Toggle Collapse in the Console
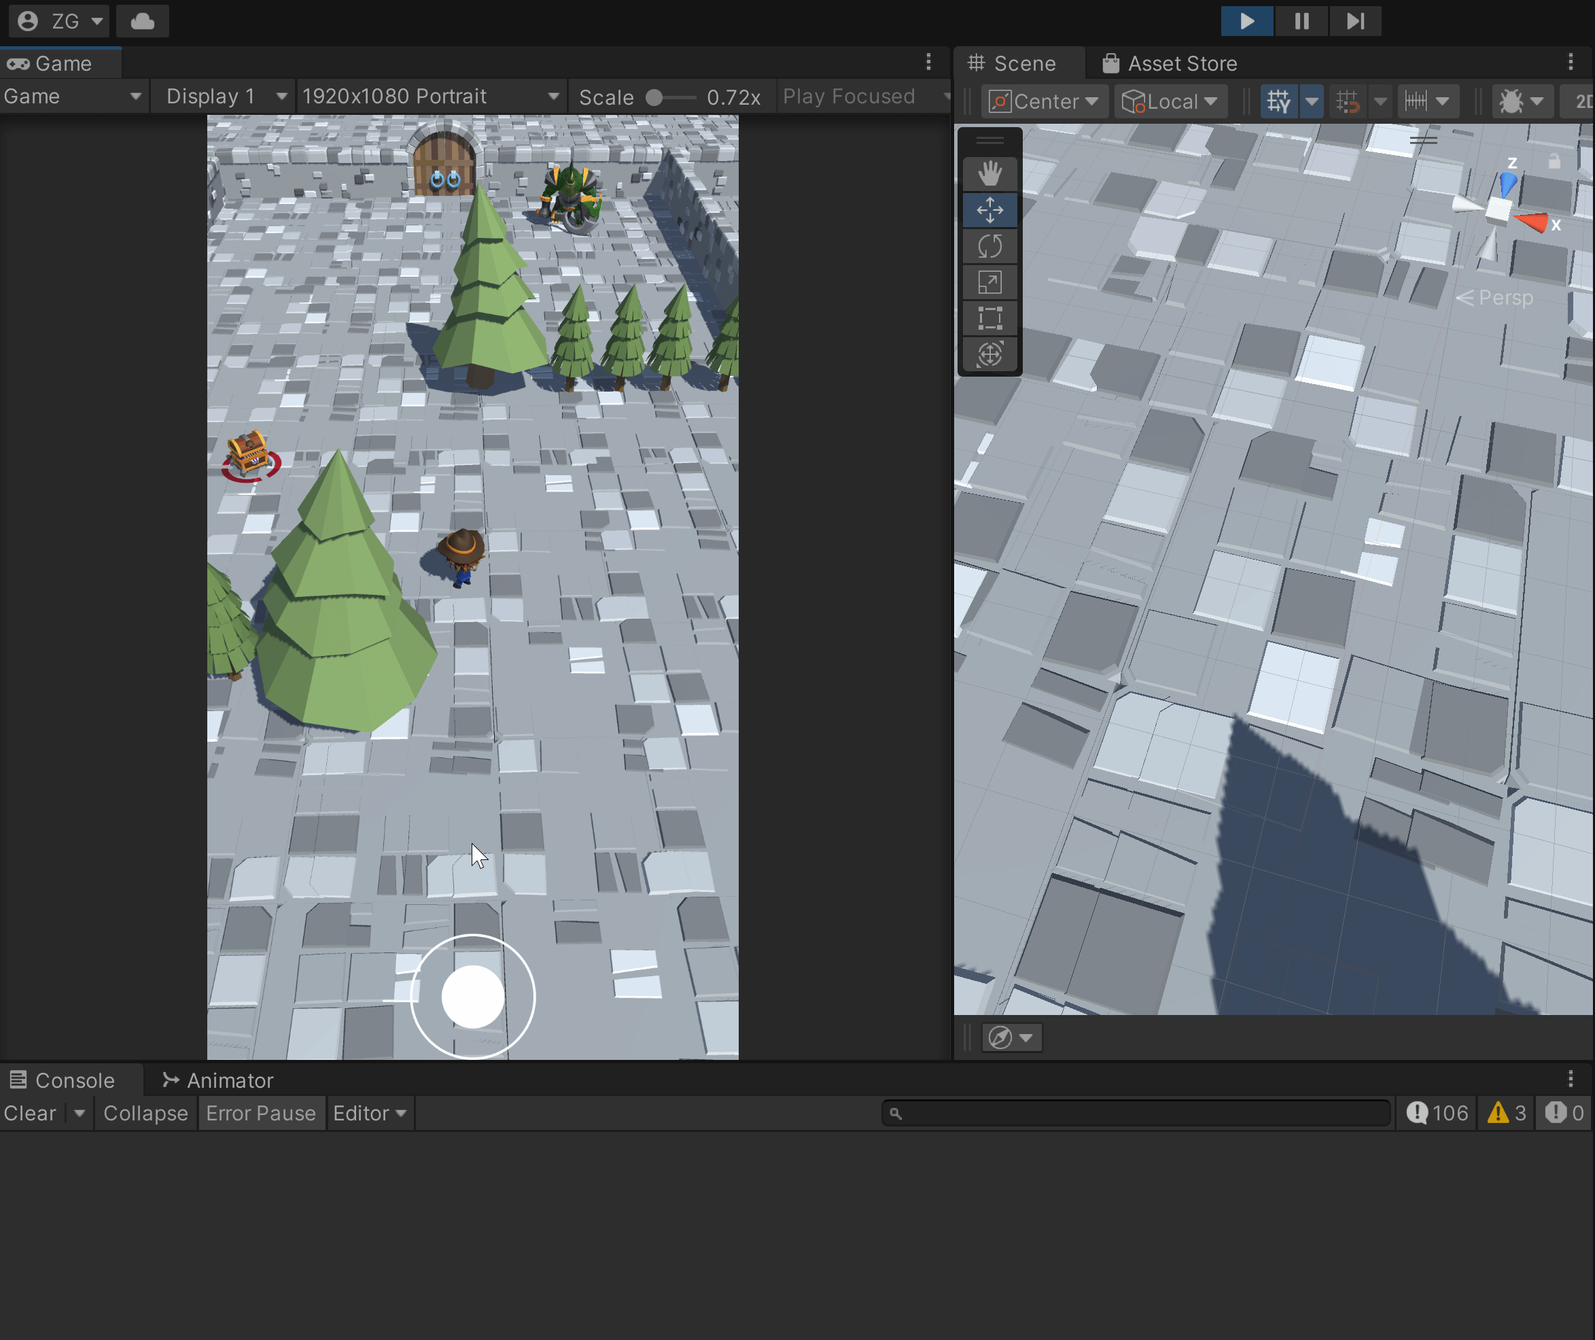The image size is (1595, 1340). coord(145,1113)
